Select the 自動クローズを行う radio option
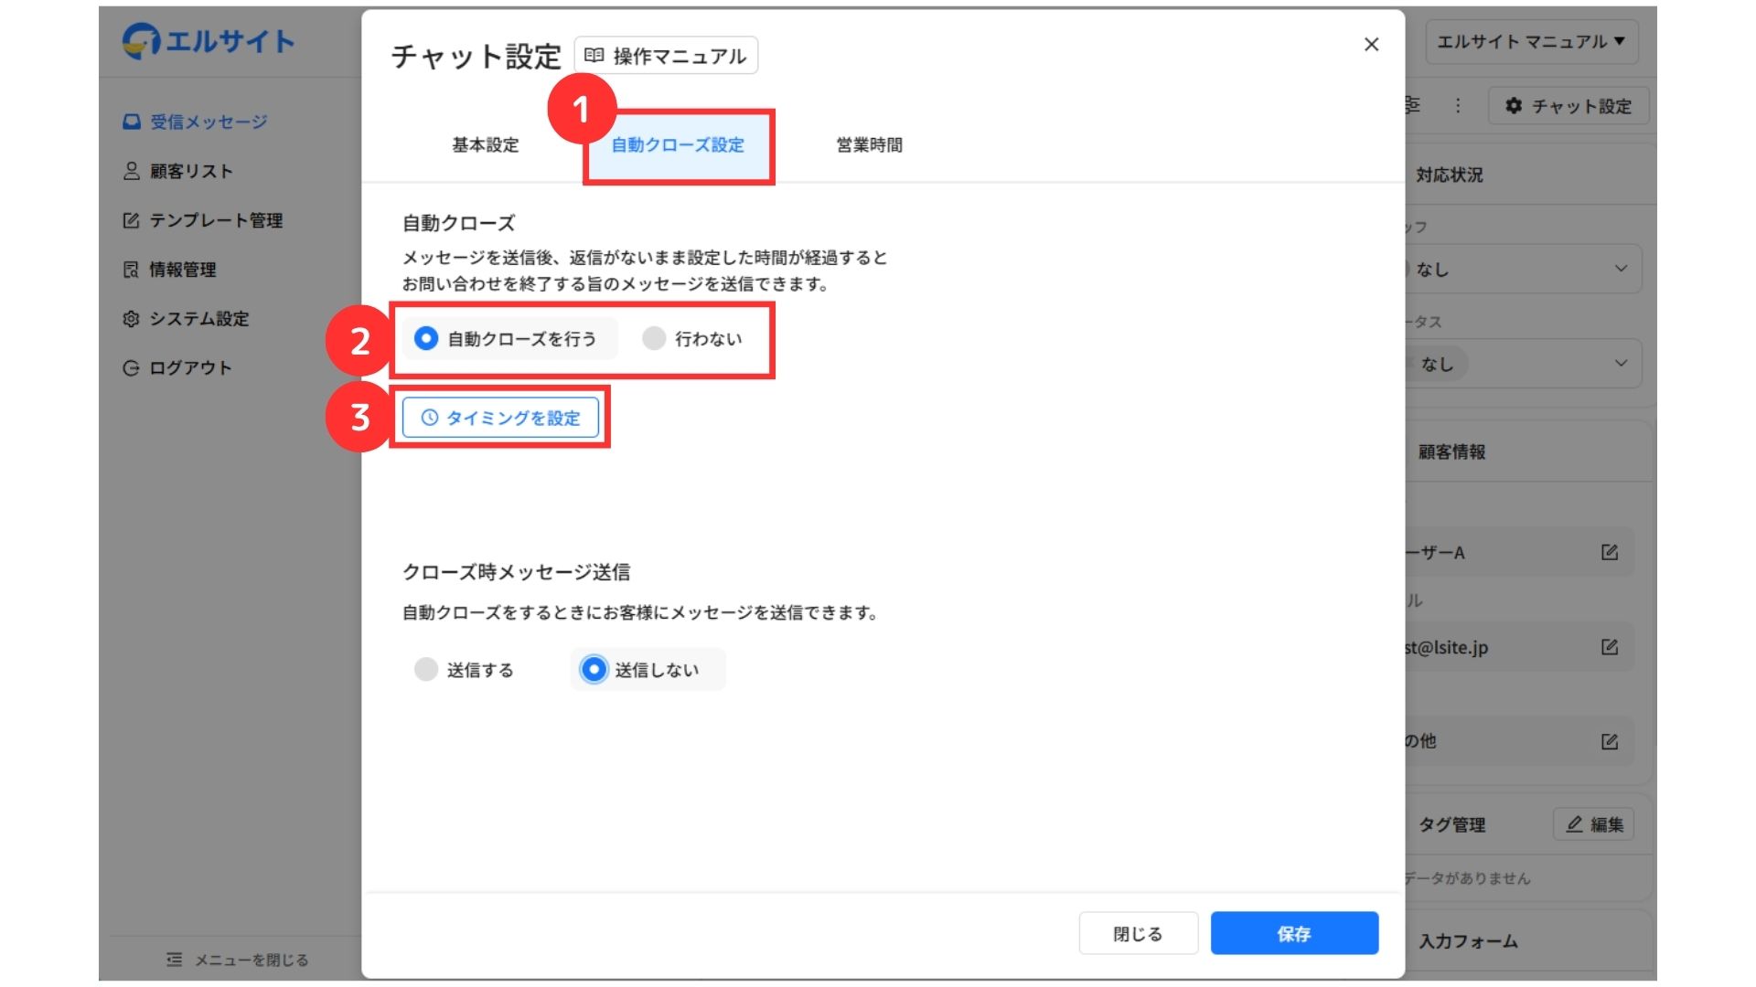Viewport: 1756px width, 987px height. [426, 339]
